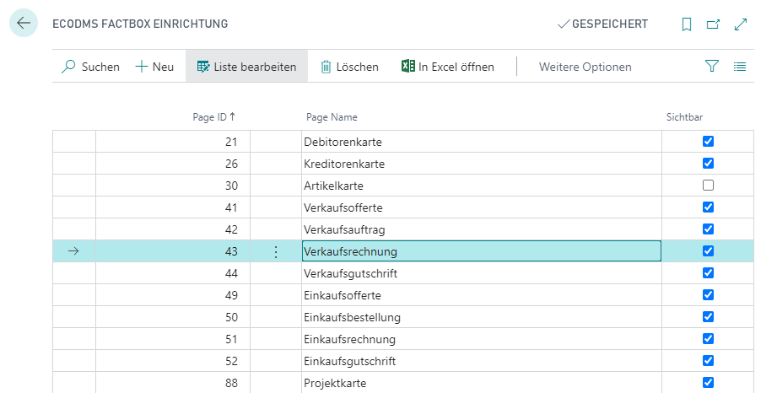Select the Verkaufsofferte name cell

coord(481,207)
